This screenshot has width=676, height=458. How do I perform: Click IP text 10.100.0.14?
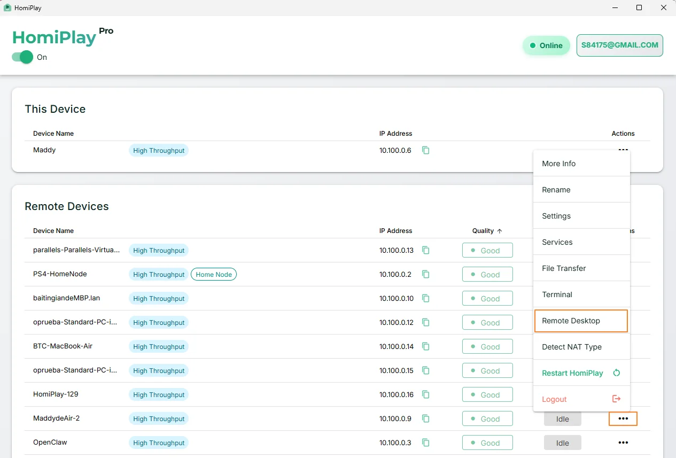click(x=397, y=346)
